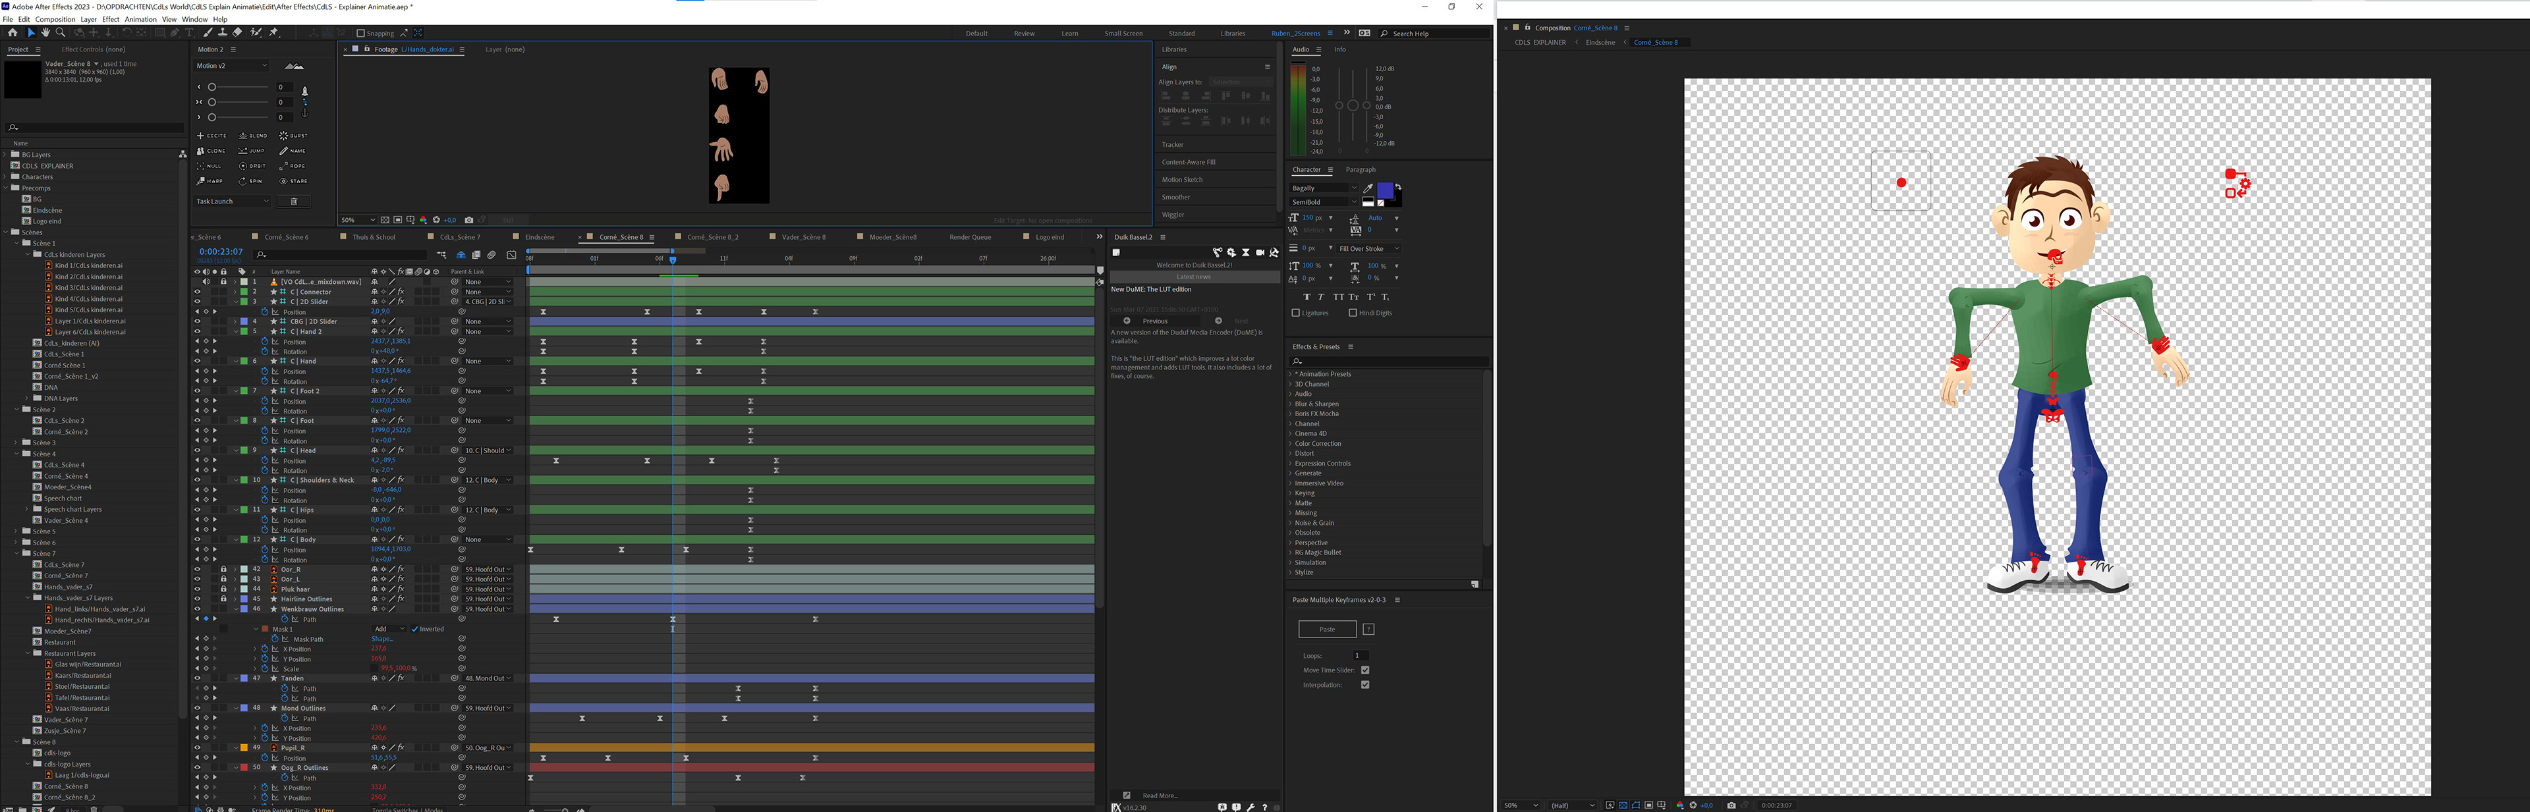Select the Brush tool
This screenshot has width=2530, height=812.
click(208, 32)
